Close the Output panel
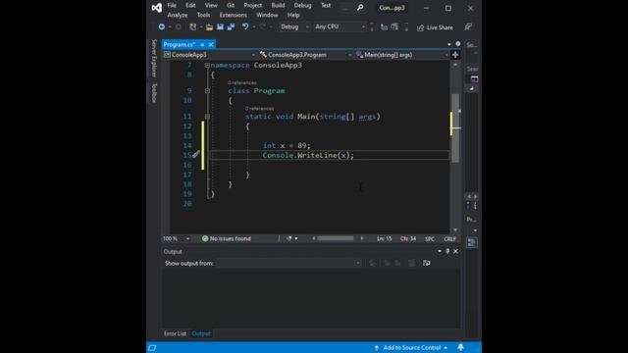The height and width of the screenshot is (353, 628). pyautogui.click(x=455, y=251)
